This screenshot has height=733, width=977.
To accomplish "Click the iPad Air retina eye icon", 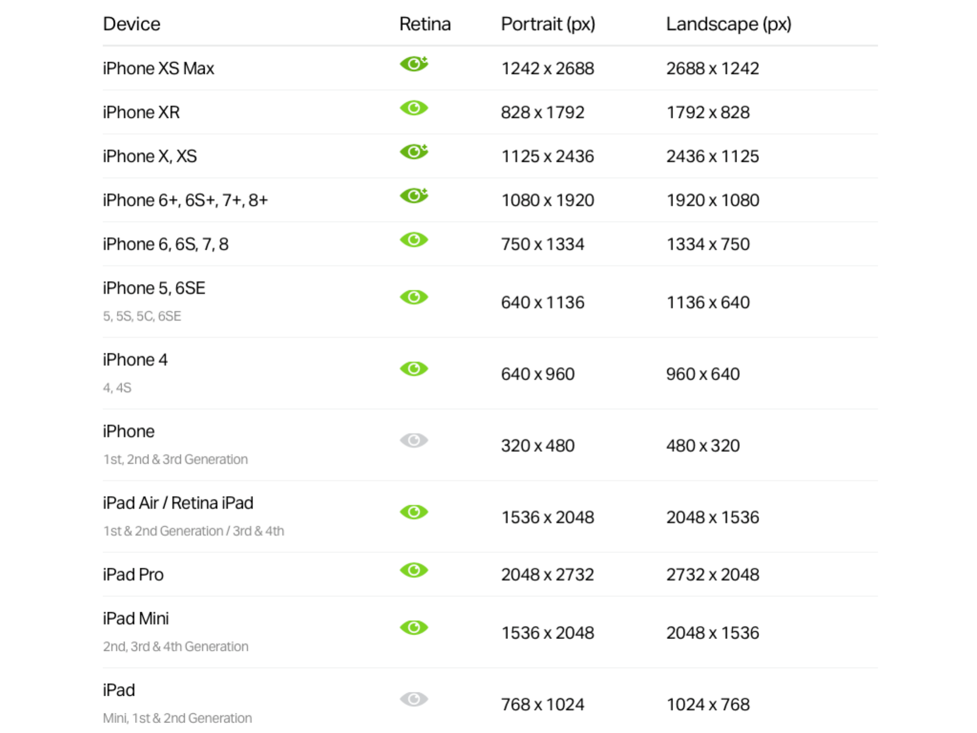I will pos(414,512).
